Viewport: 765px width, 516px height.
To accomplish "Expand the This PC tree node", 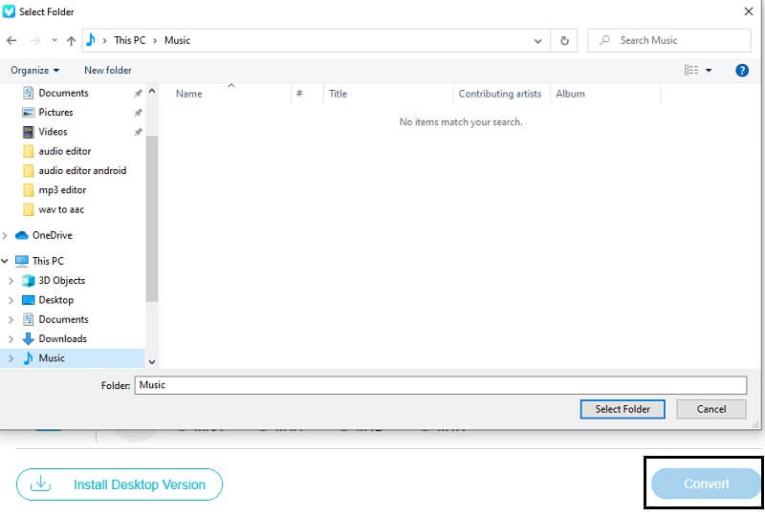I will [x=8, y=261].
